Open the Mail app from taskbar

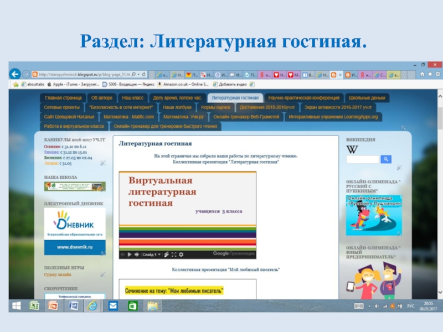(x=113, y=306)
